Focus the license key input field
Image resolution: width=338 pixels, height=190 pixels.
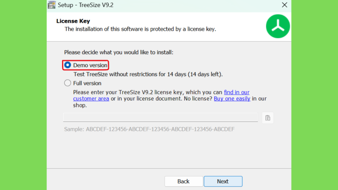pos(160,117)
